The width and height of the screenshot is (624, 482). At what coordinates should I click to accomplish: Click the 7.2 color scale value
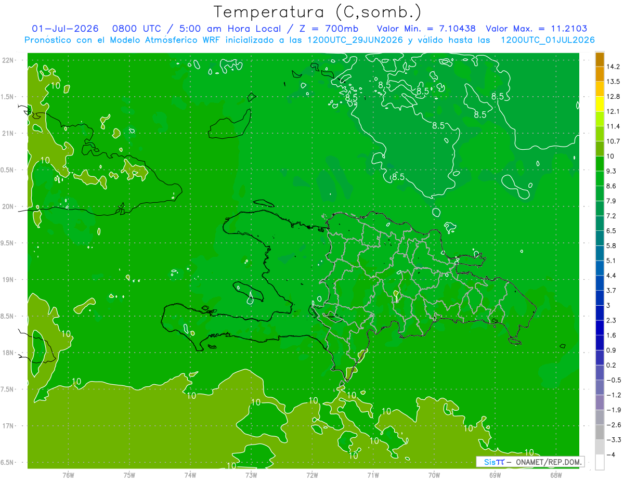(x=612, y=216)
